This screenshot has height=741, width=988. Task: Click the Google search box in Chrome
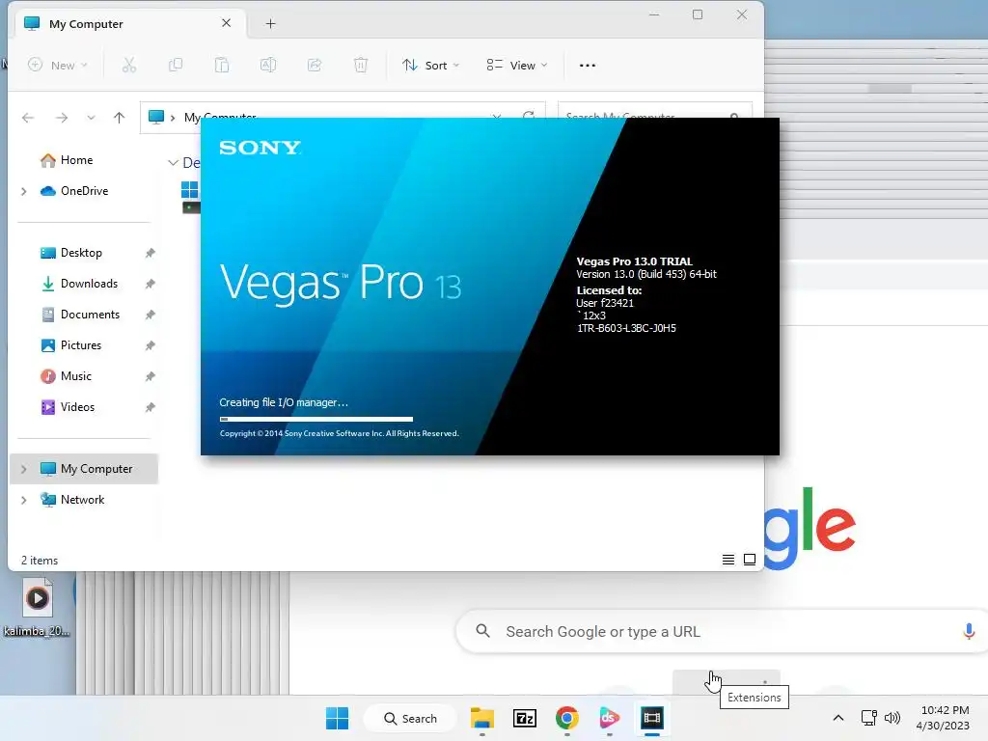[x=722, y=631]
